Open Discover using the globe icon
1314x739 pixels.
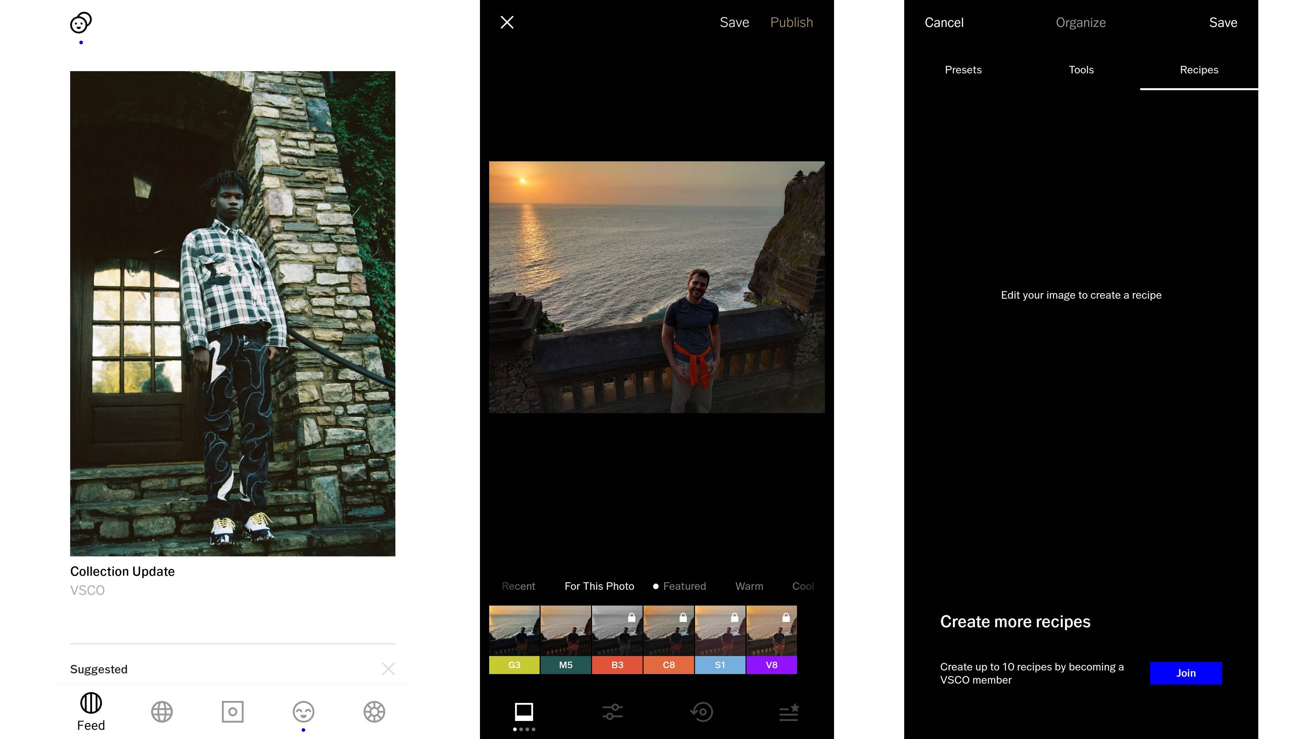(x=161, y=711)
